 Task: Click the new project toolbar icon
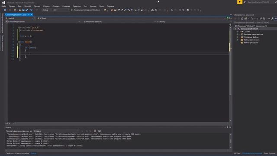point(15,10)
